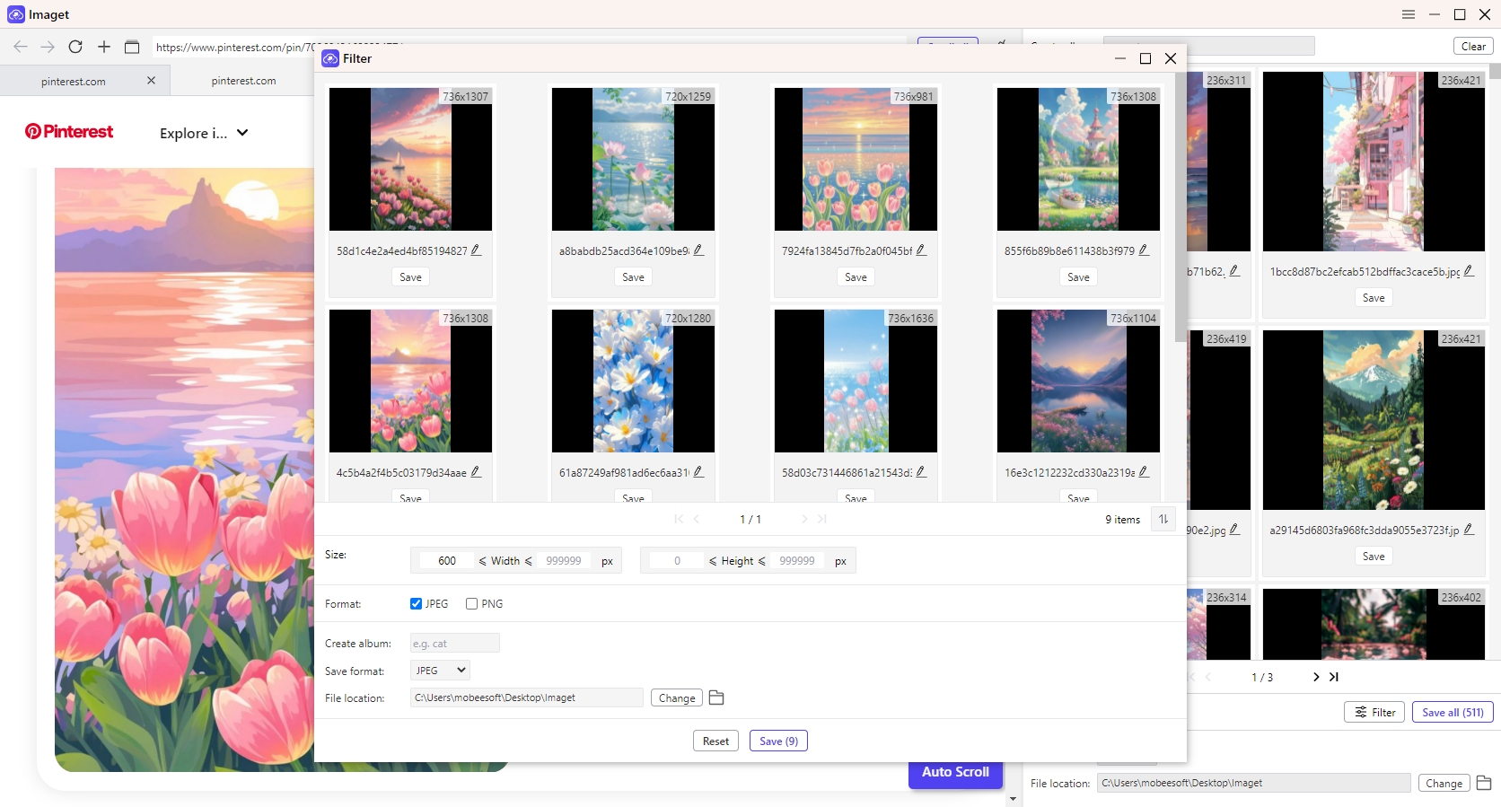This screenshot has width=1501, height=807.
Task: Click pencil icon beside a29145d6803fa968fc3dda9055e3723f.jp
Action: click(x=1469, y=530)
